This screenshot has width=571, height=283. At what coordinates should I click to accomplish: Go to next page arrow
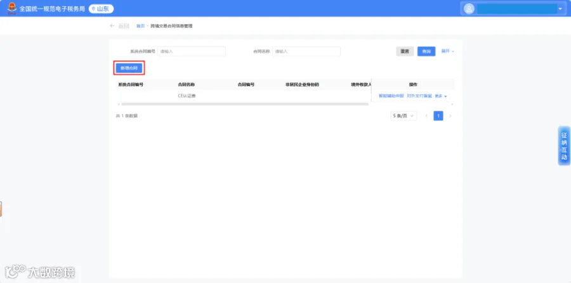coord(450,116)
